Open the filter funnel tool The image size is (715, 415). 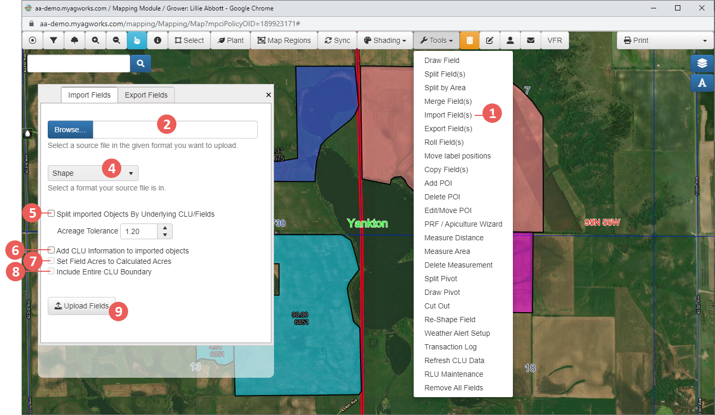coord(53,40)
